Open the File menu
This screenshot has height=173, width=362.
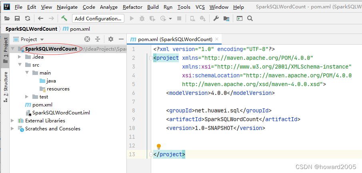click(x=18, y=7)
